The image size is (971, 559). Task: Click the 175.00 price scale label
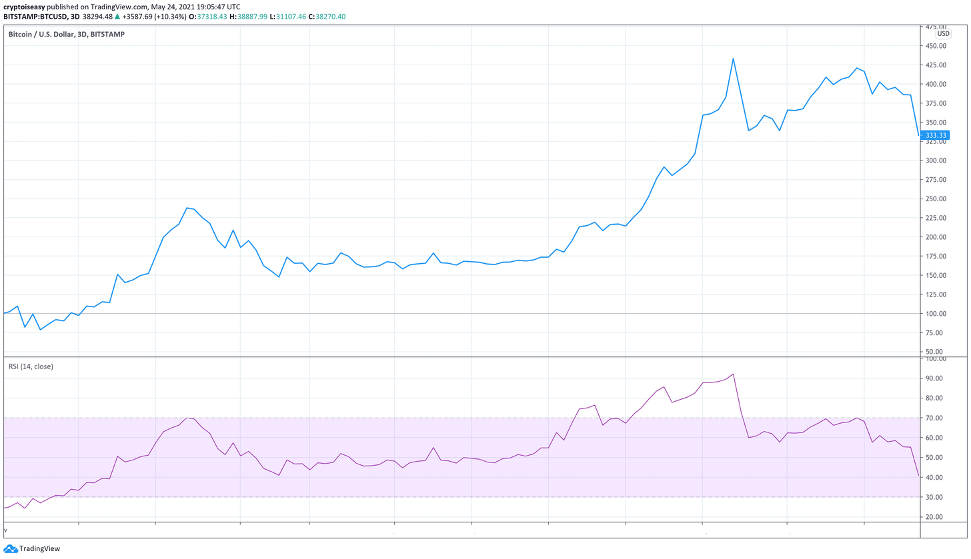[935, 256]
